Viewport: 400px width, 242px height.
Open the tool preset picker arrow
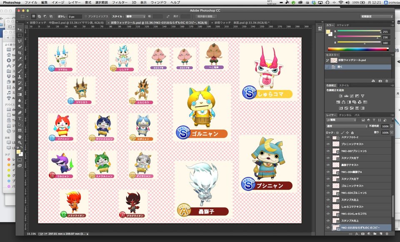click(x=27, y=16)
